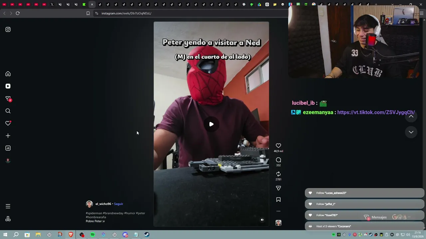Viewport: 426px width, 239px height.
Task: Open the el_wicho96 username link
Action: tap(103, 204)
